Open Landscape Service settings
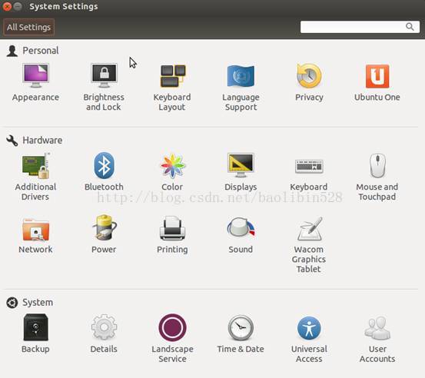This screenshot has height=378, width=425. 172,339
